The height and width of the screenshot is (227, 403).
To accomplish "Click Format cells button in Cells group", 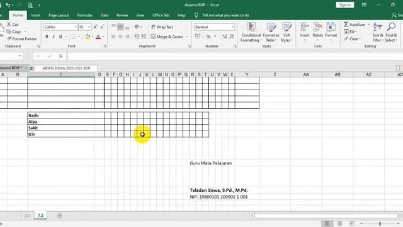I will (x=331, y=32).
